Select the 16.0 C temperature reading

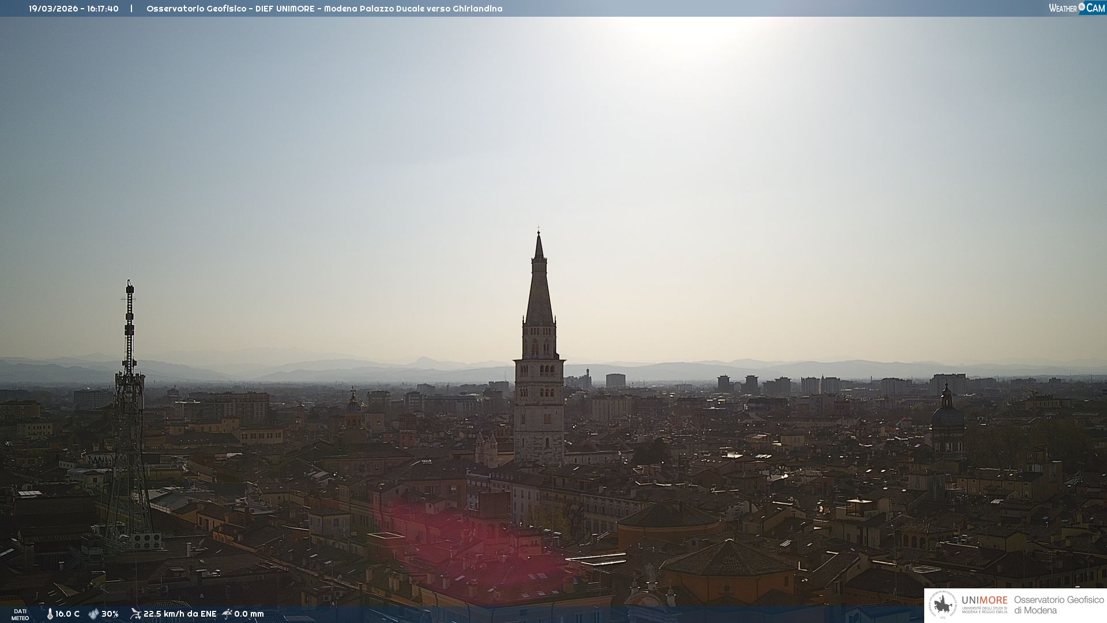coord(67,614)
